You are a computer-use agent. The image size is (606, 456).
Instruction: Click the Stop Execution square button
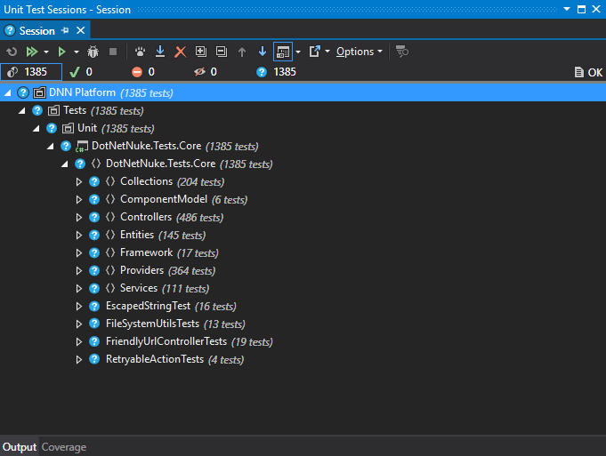113,52
